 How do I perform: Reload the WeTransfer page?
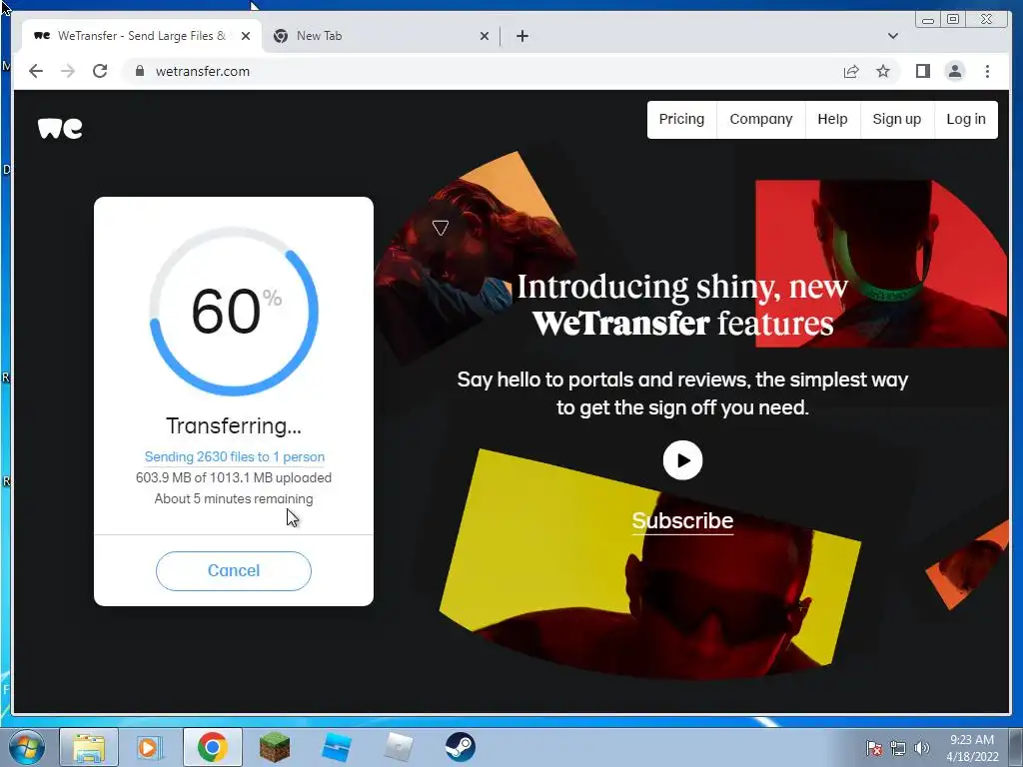[x=100, y=71]
